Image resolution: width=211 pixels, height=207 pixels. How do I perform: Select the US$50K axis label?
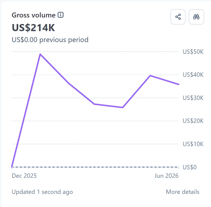[x=193, y=52]
